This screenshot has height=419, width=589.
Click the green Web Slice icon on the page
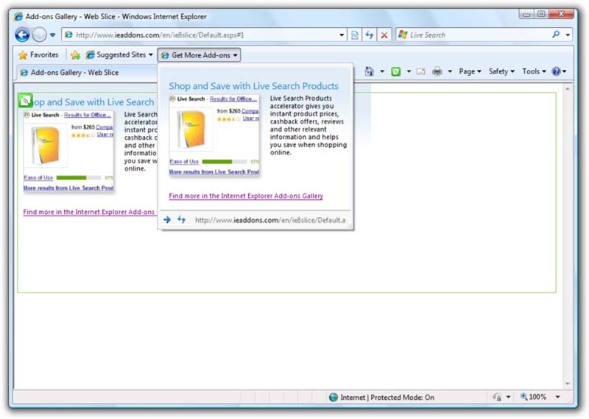tap(25, 101)
